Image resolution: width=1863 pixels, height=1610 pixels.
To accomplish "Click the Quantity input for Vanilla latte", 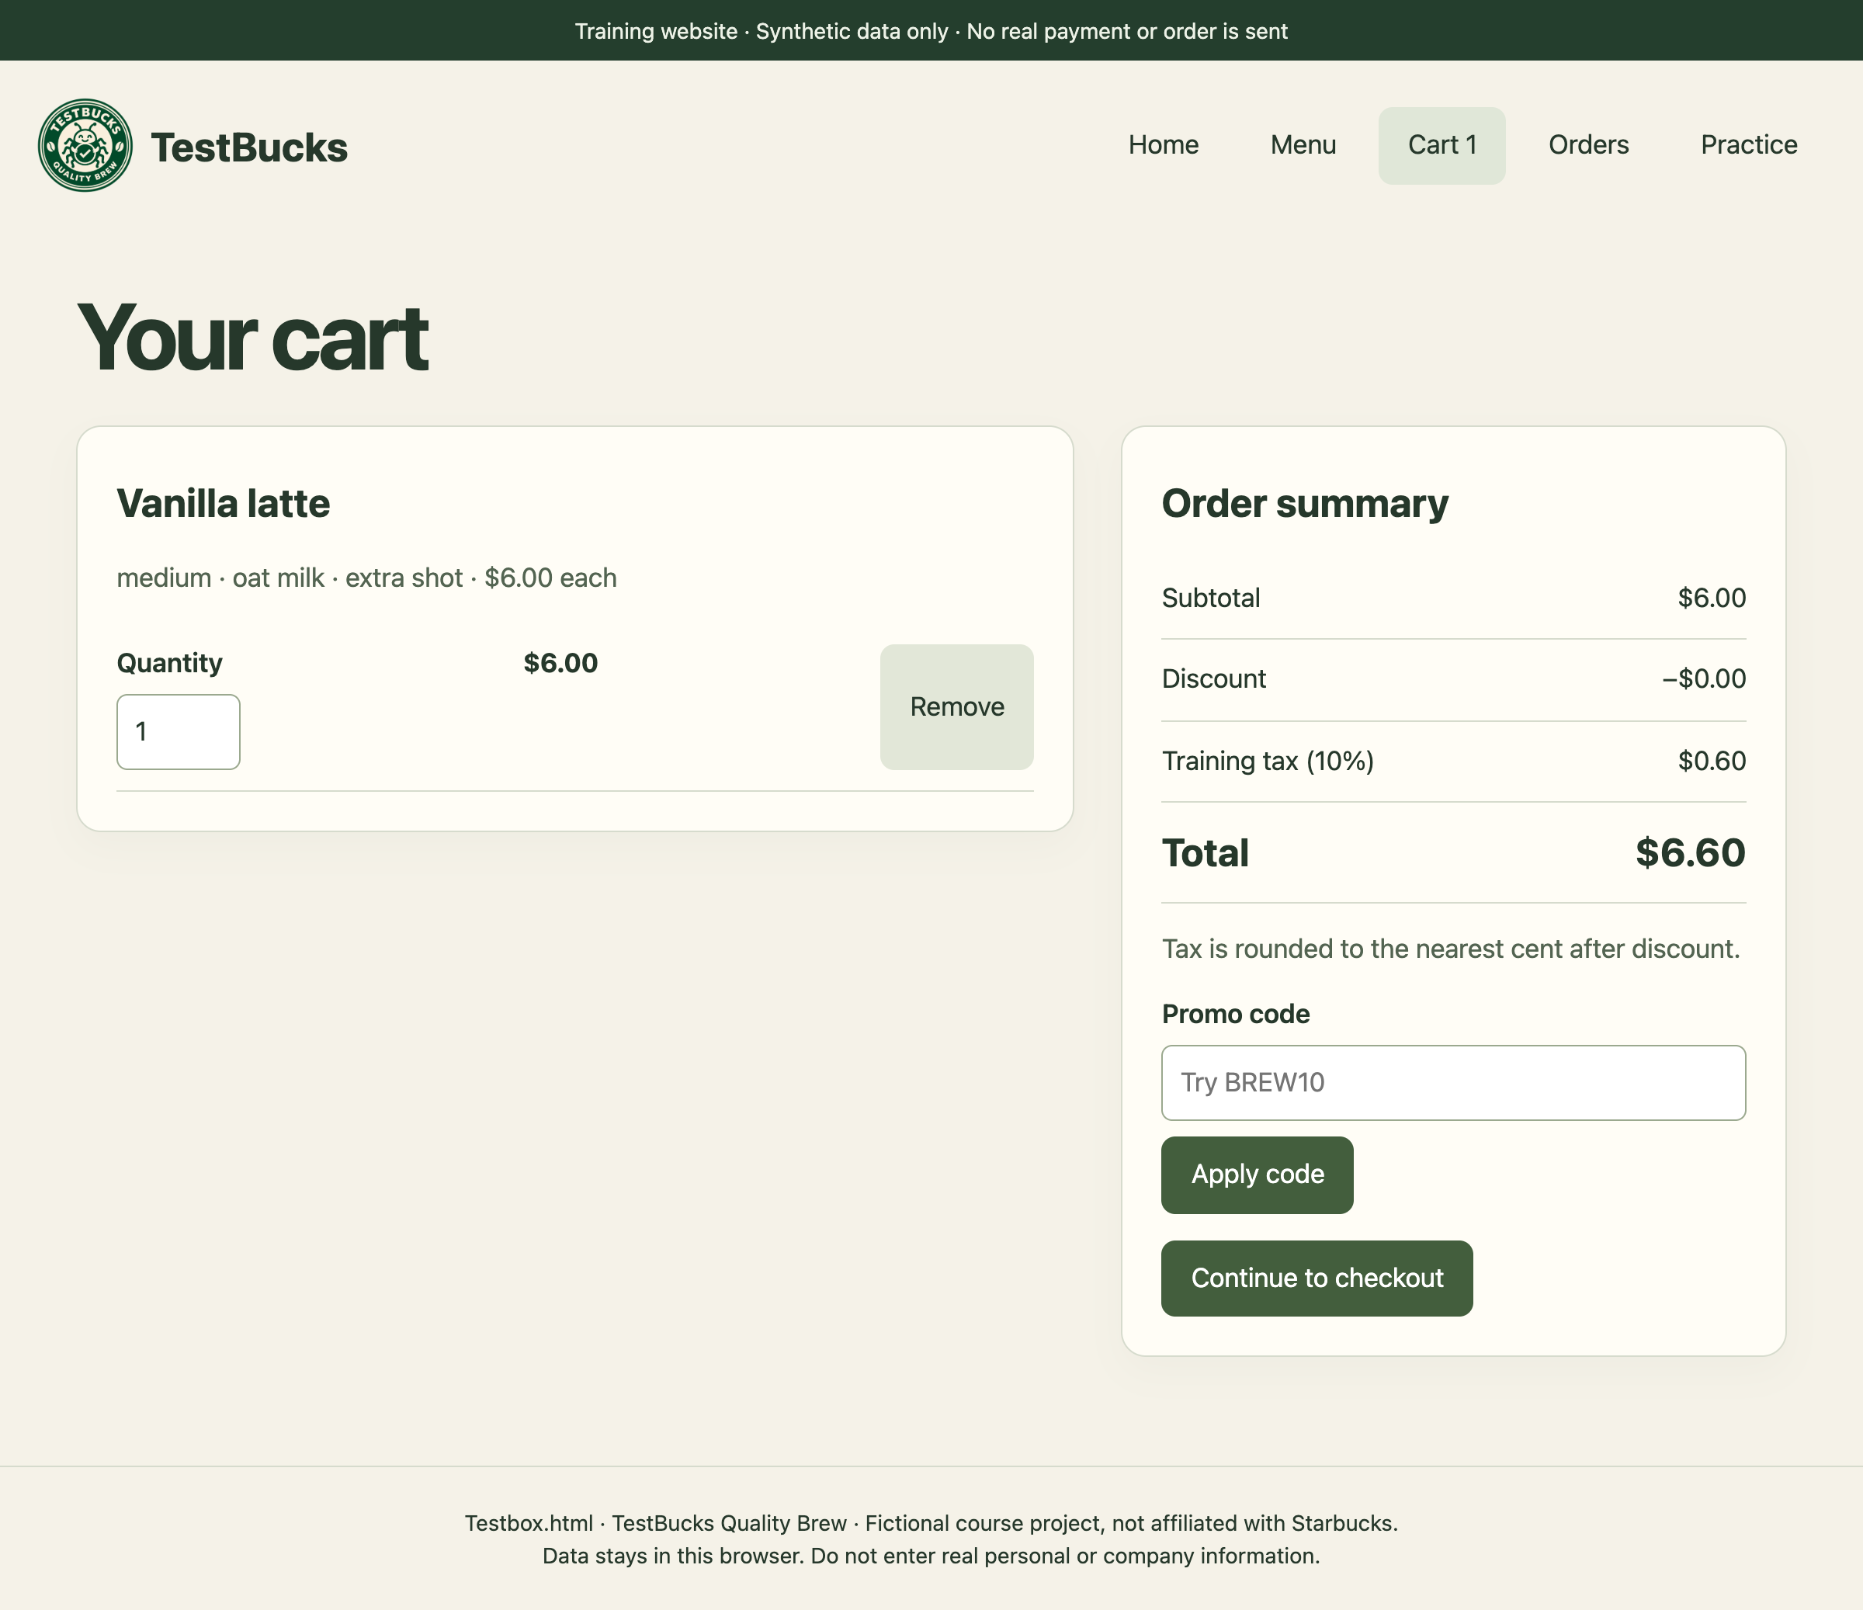I will 178,732.
